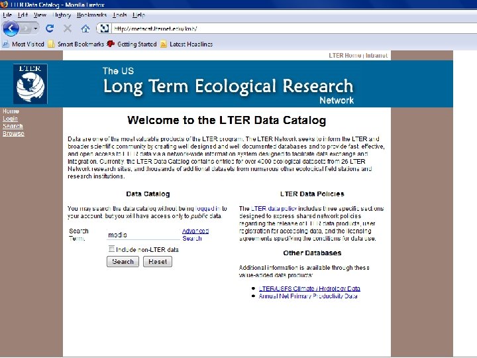Screen dimensions: 477x358
Task: Click the browser Back arrow button
Action: click(x=11, y=29)
